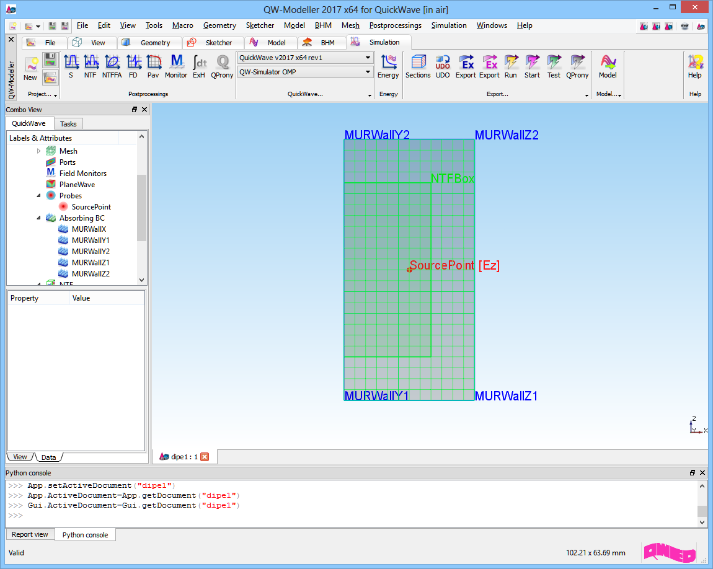Screen dimensions: 713x569
Task: Collapse the Absorbing BC tree node
Action: pos(38,218)
